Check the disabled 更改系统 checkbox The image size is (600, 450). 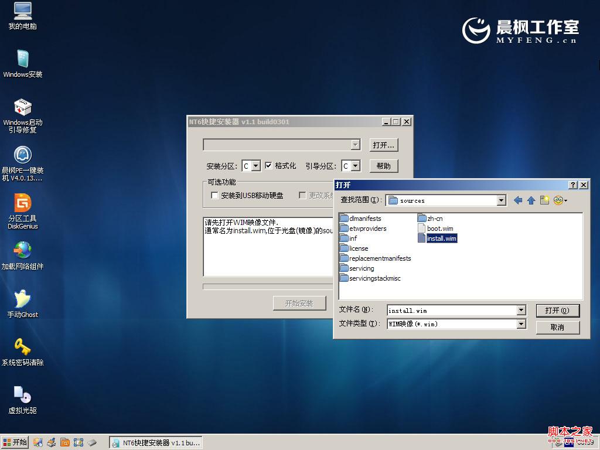coord(302,195)
